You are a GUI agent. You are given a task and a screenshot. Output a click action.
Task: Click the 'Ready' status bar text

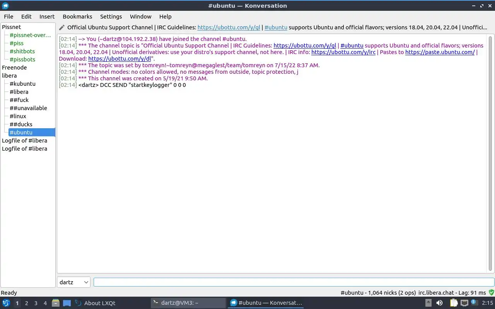coord(9,293)
